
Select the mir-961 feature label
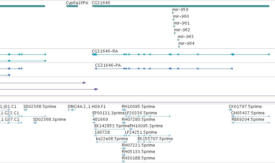point(182,23)
